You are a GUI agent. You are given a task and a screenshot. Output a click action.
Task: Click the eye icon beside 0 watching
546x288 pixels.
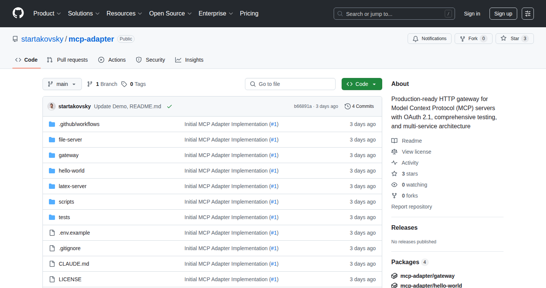394,185
